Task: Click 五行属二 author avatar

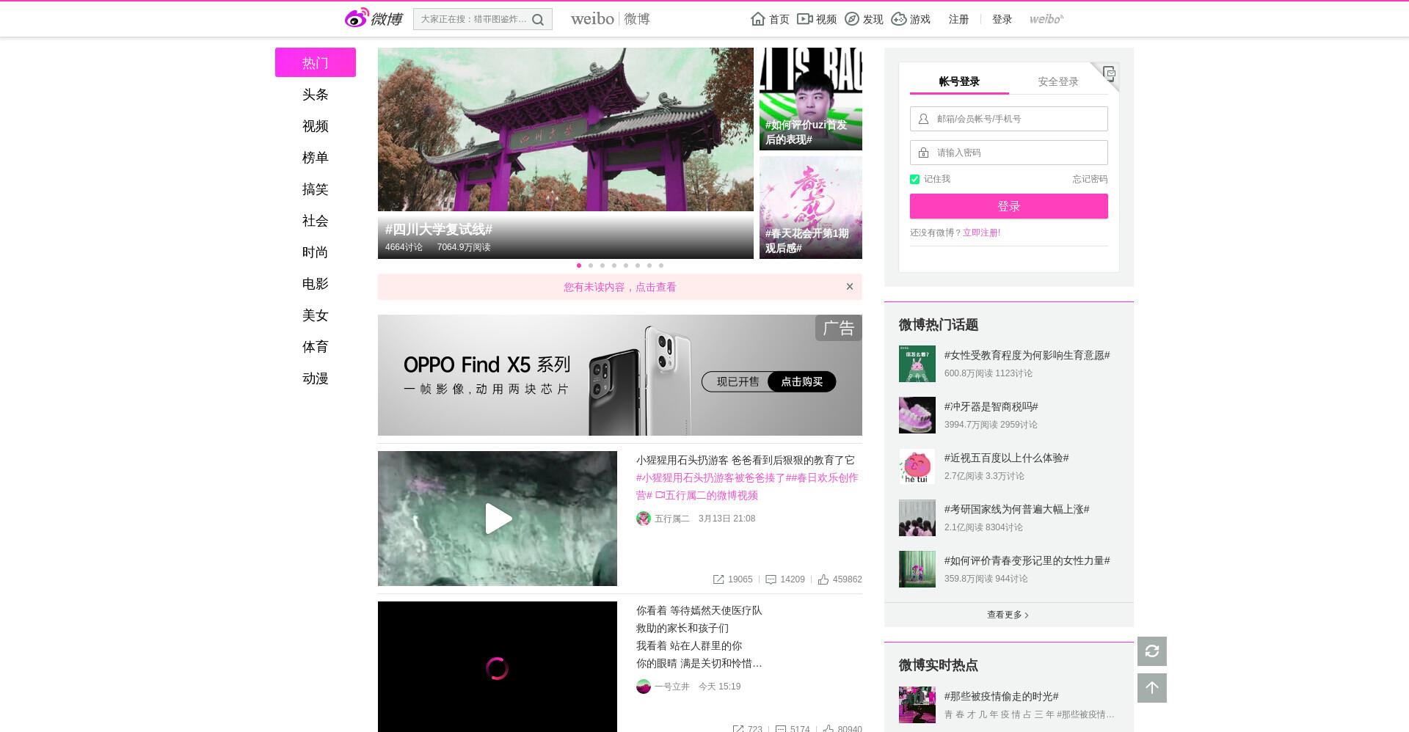Action: coord(644,519)
